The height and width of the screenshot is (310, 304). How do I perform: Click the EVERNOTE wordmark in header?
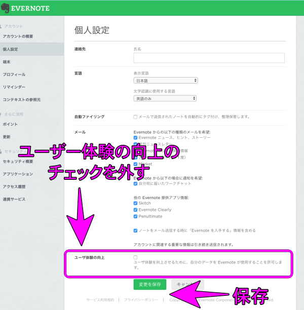(x=30, y=8)
